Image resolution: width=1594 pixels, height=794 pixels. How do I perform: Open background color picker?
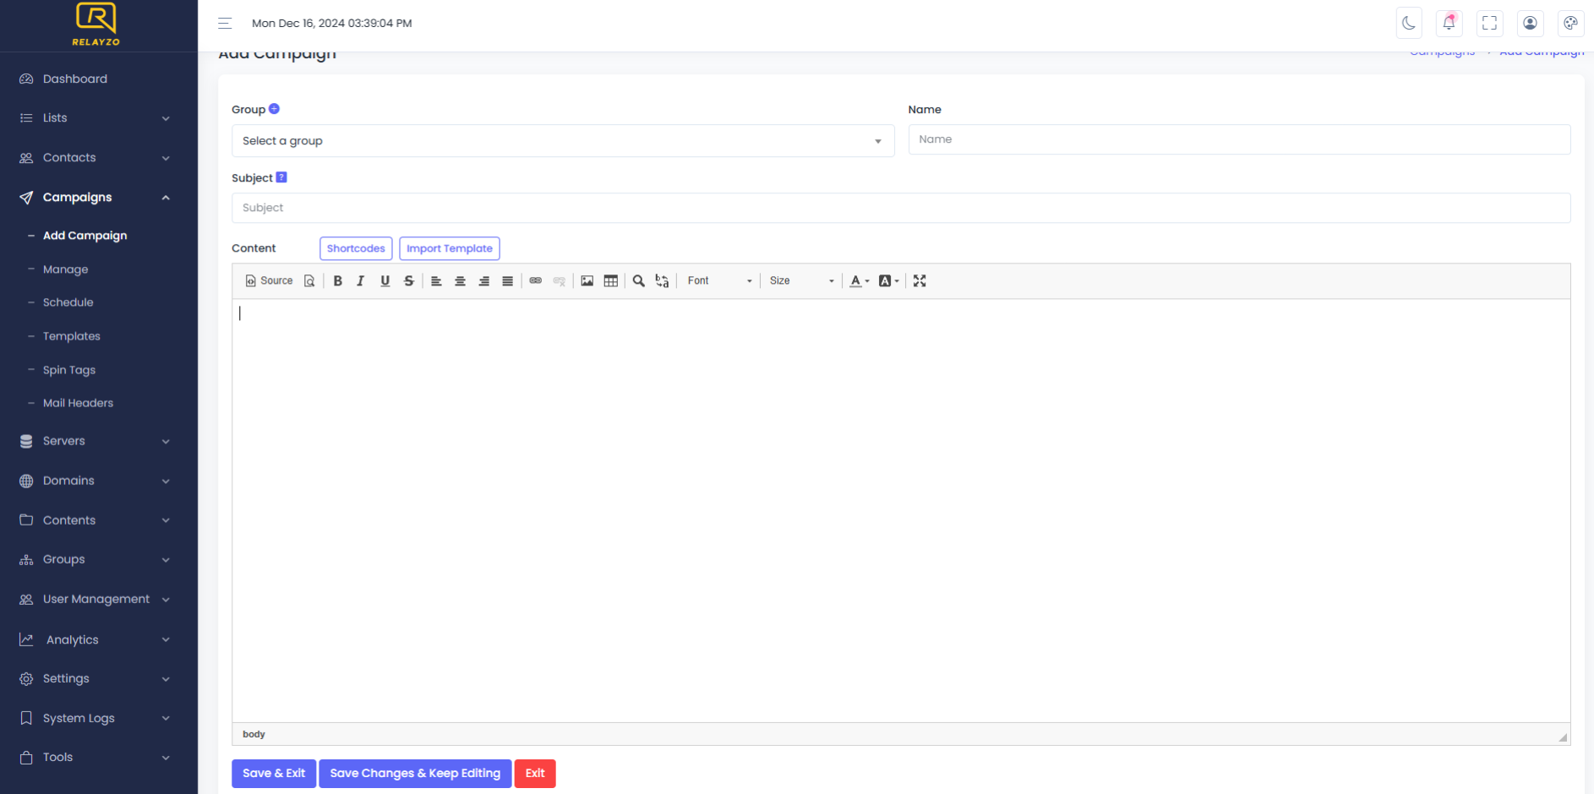(888, 281)
